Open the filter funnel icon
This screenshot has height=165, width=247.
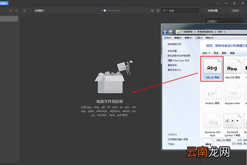click(x=158, y=11)
